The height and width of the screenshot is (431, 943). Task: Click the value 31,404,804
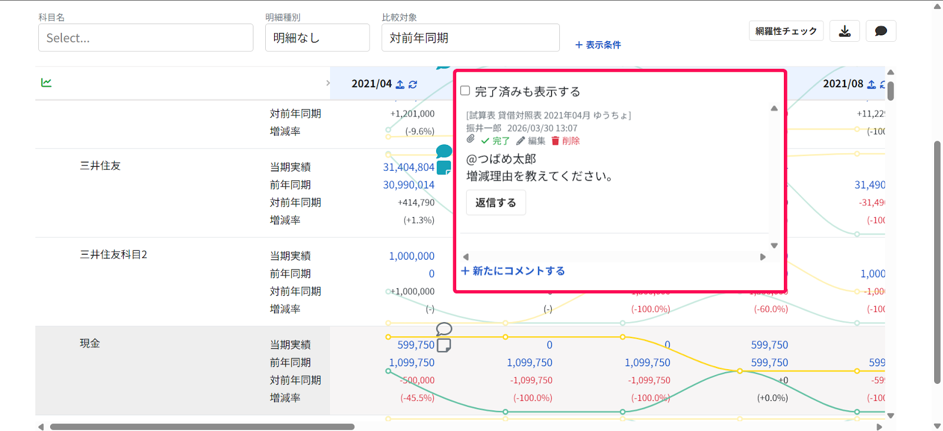point(408,167)
